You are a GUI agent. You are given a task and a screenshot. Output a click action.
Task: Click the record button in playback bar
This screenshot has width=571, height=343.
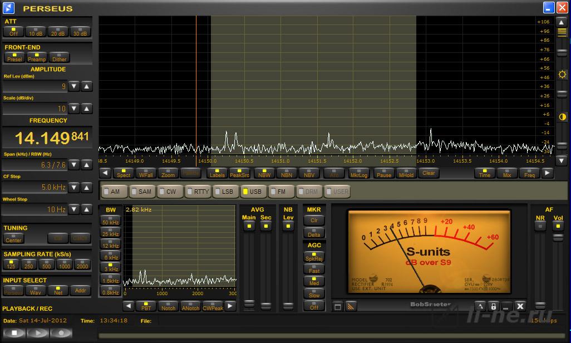point(61,333)
